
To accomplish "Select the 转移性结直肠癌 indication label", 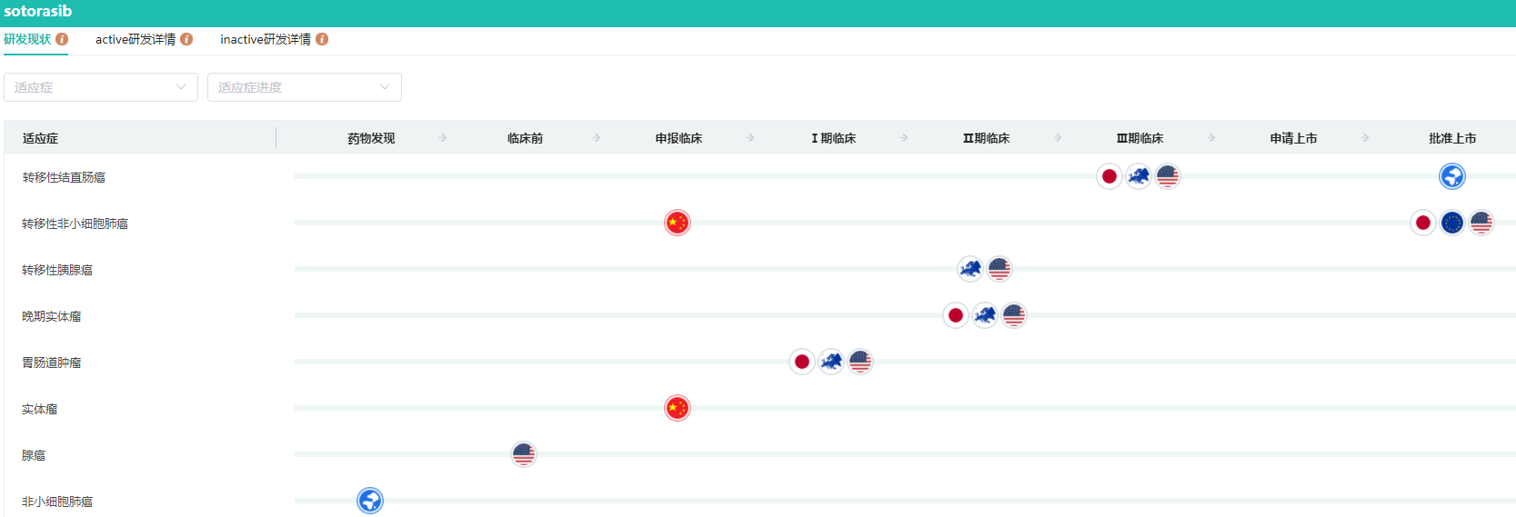I will (64, 177).
